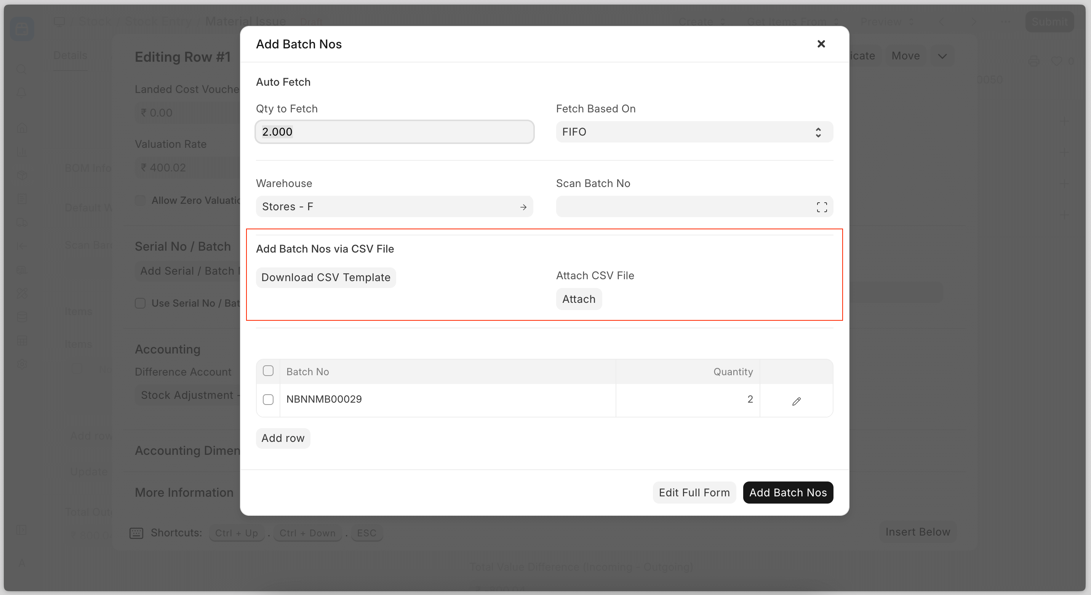Select all rows via Batch No header checkbox
Image resolution: width=1091 pixels, height=595 pixels.
tap(268, 371)
